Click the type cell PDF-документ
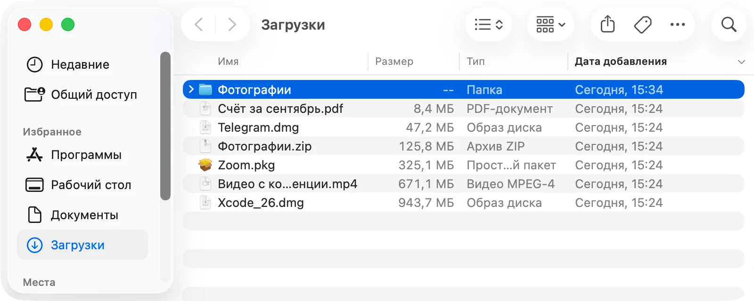The width and height of the screenshot is (754, 301). [x=510, y=109]
